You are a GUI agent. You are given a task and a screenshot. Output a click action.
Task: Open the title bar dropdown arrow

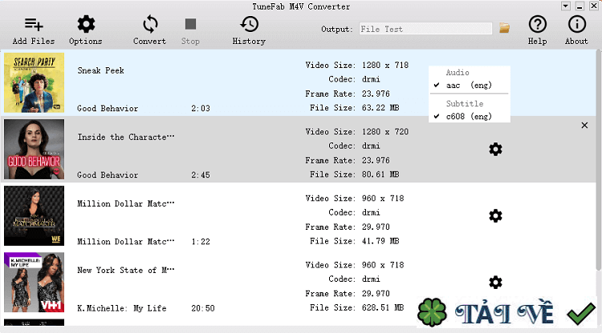click(566, 6)
